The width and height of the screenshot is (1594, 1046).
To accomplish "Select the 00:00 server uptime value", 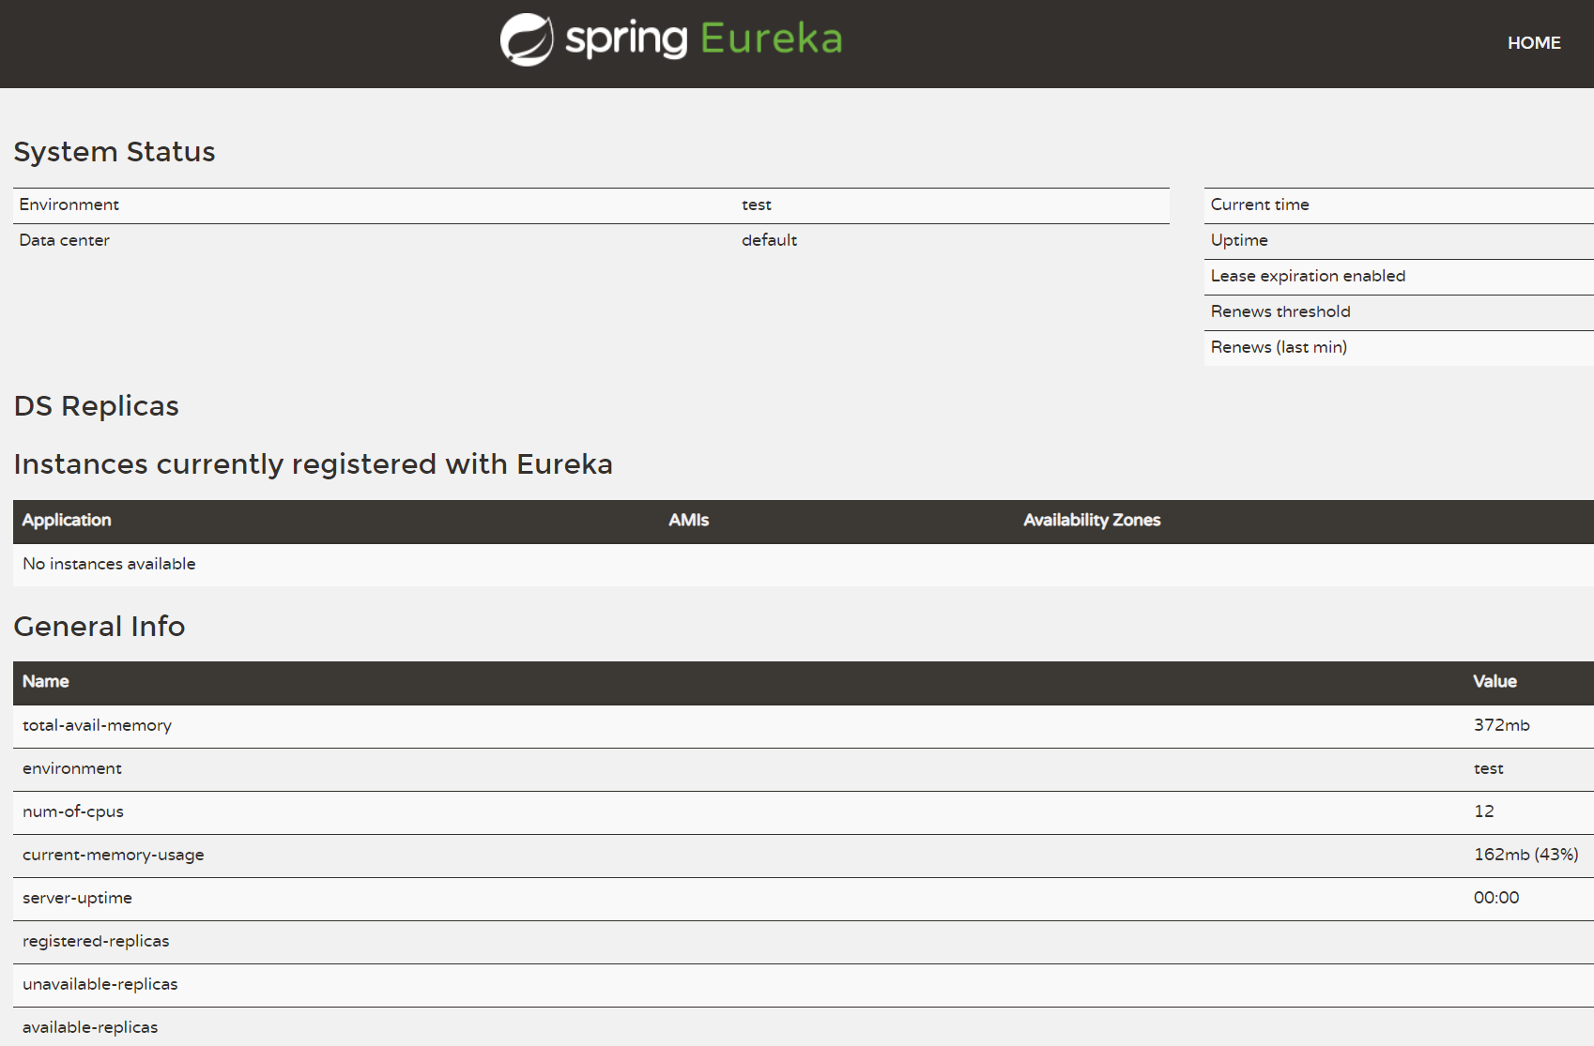I will [x=1496, y=898].
